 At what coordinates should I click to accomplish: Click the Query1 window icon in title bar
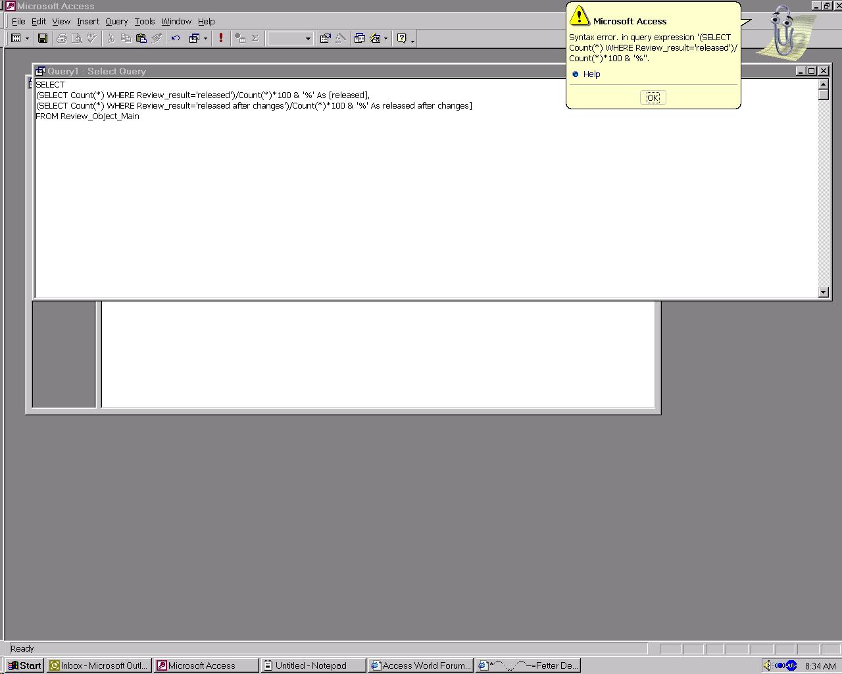(x=40, y=71)
